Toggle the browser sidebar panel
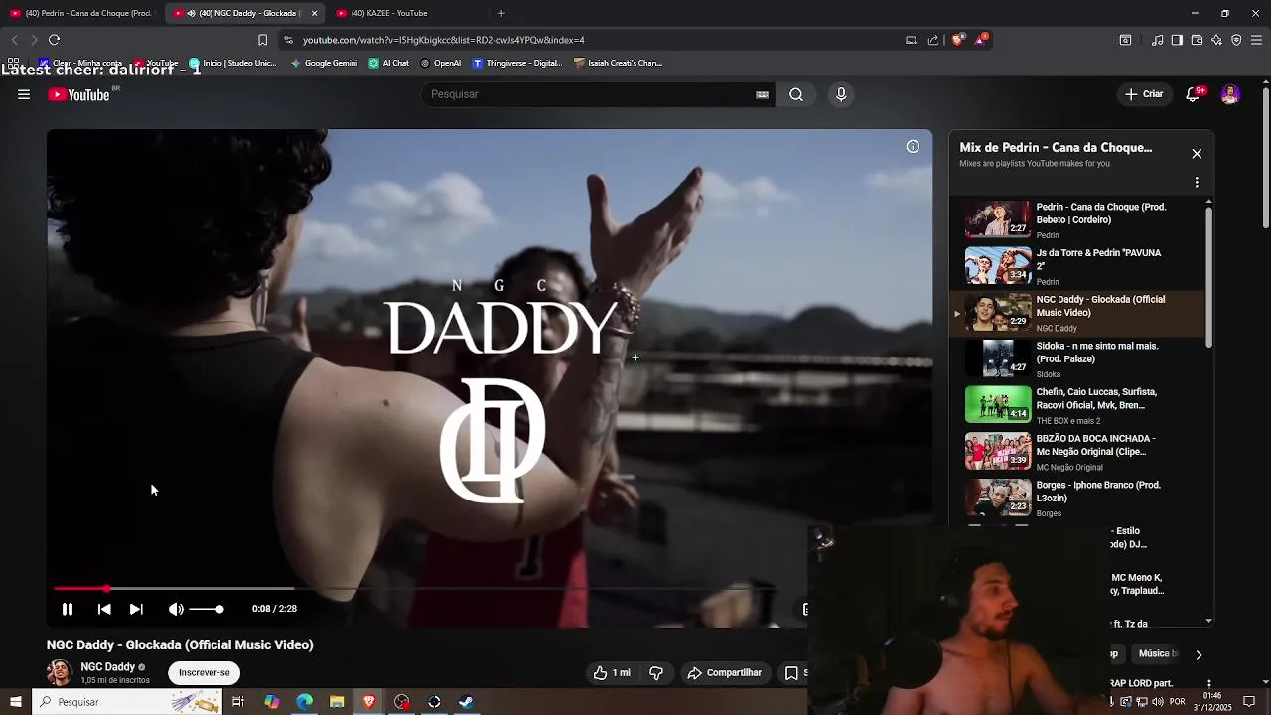1271x715 pixels. pos(1177,40)
